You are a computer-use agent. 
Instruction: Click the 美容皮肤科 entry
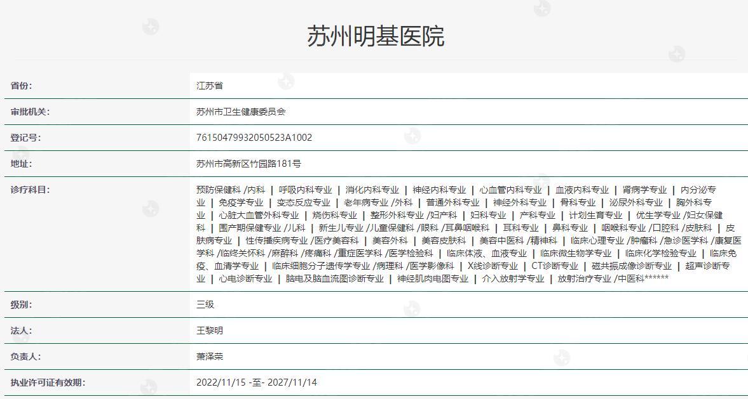click(444, 241)
